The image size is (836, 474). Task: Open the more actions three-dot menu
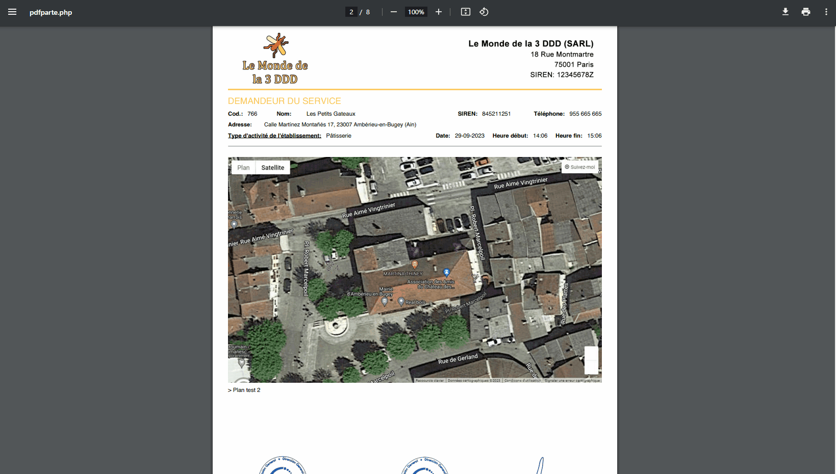pos(826,12)
